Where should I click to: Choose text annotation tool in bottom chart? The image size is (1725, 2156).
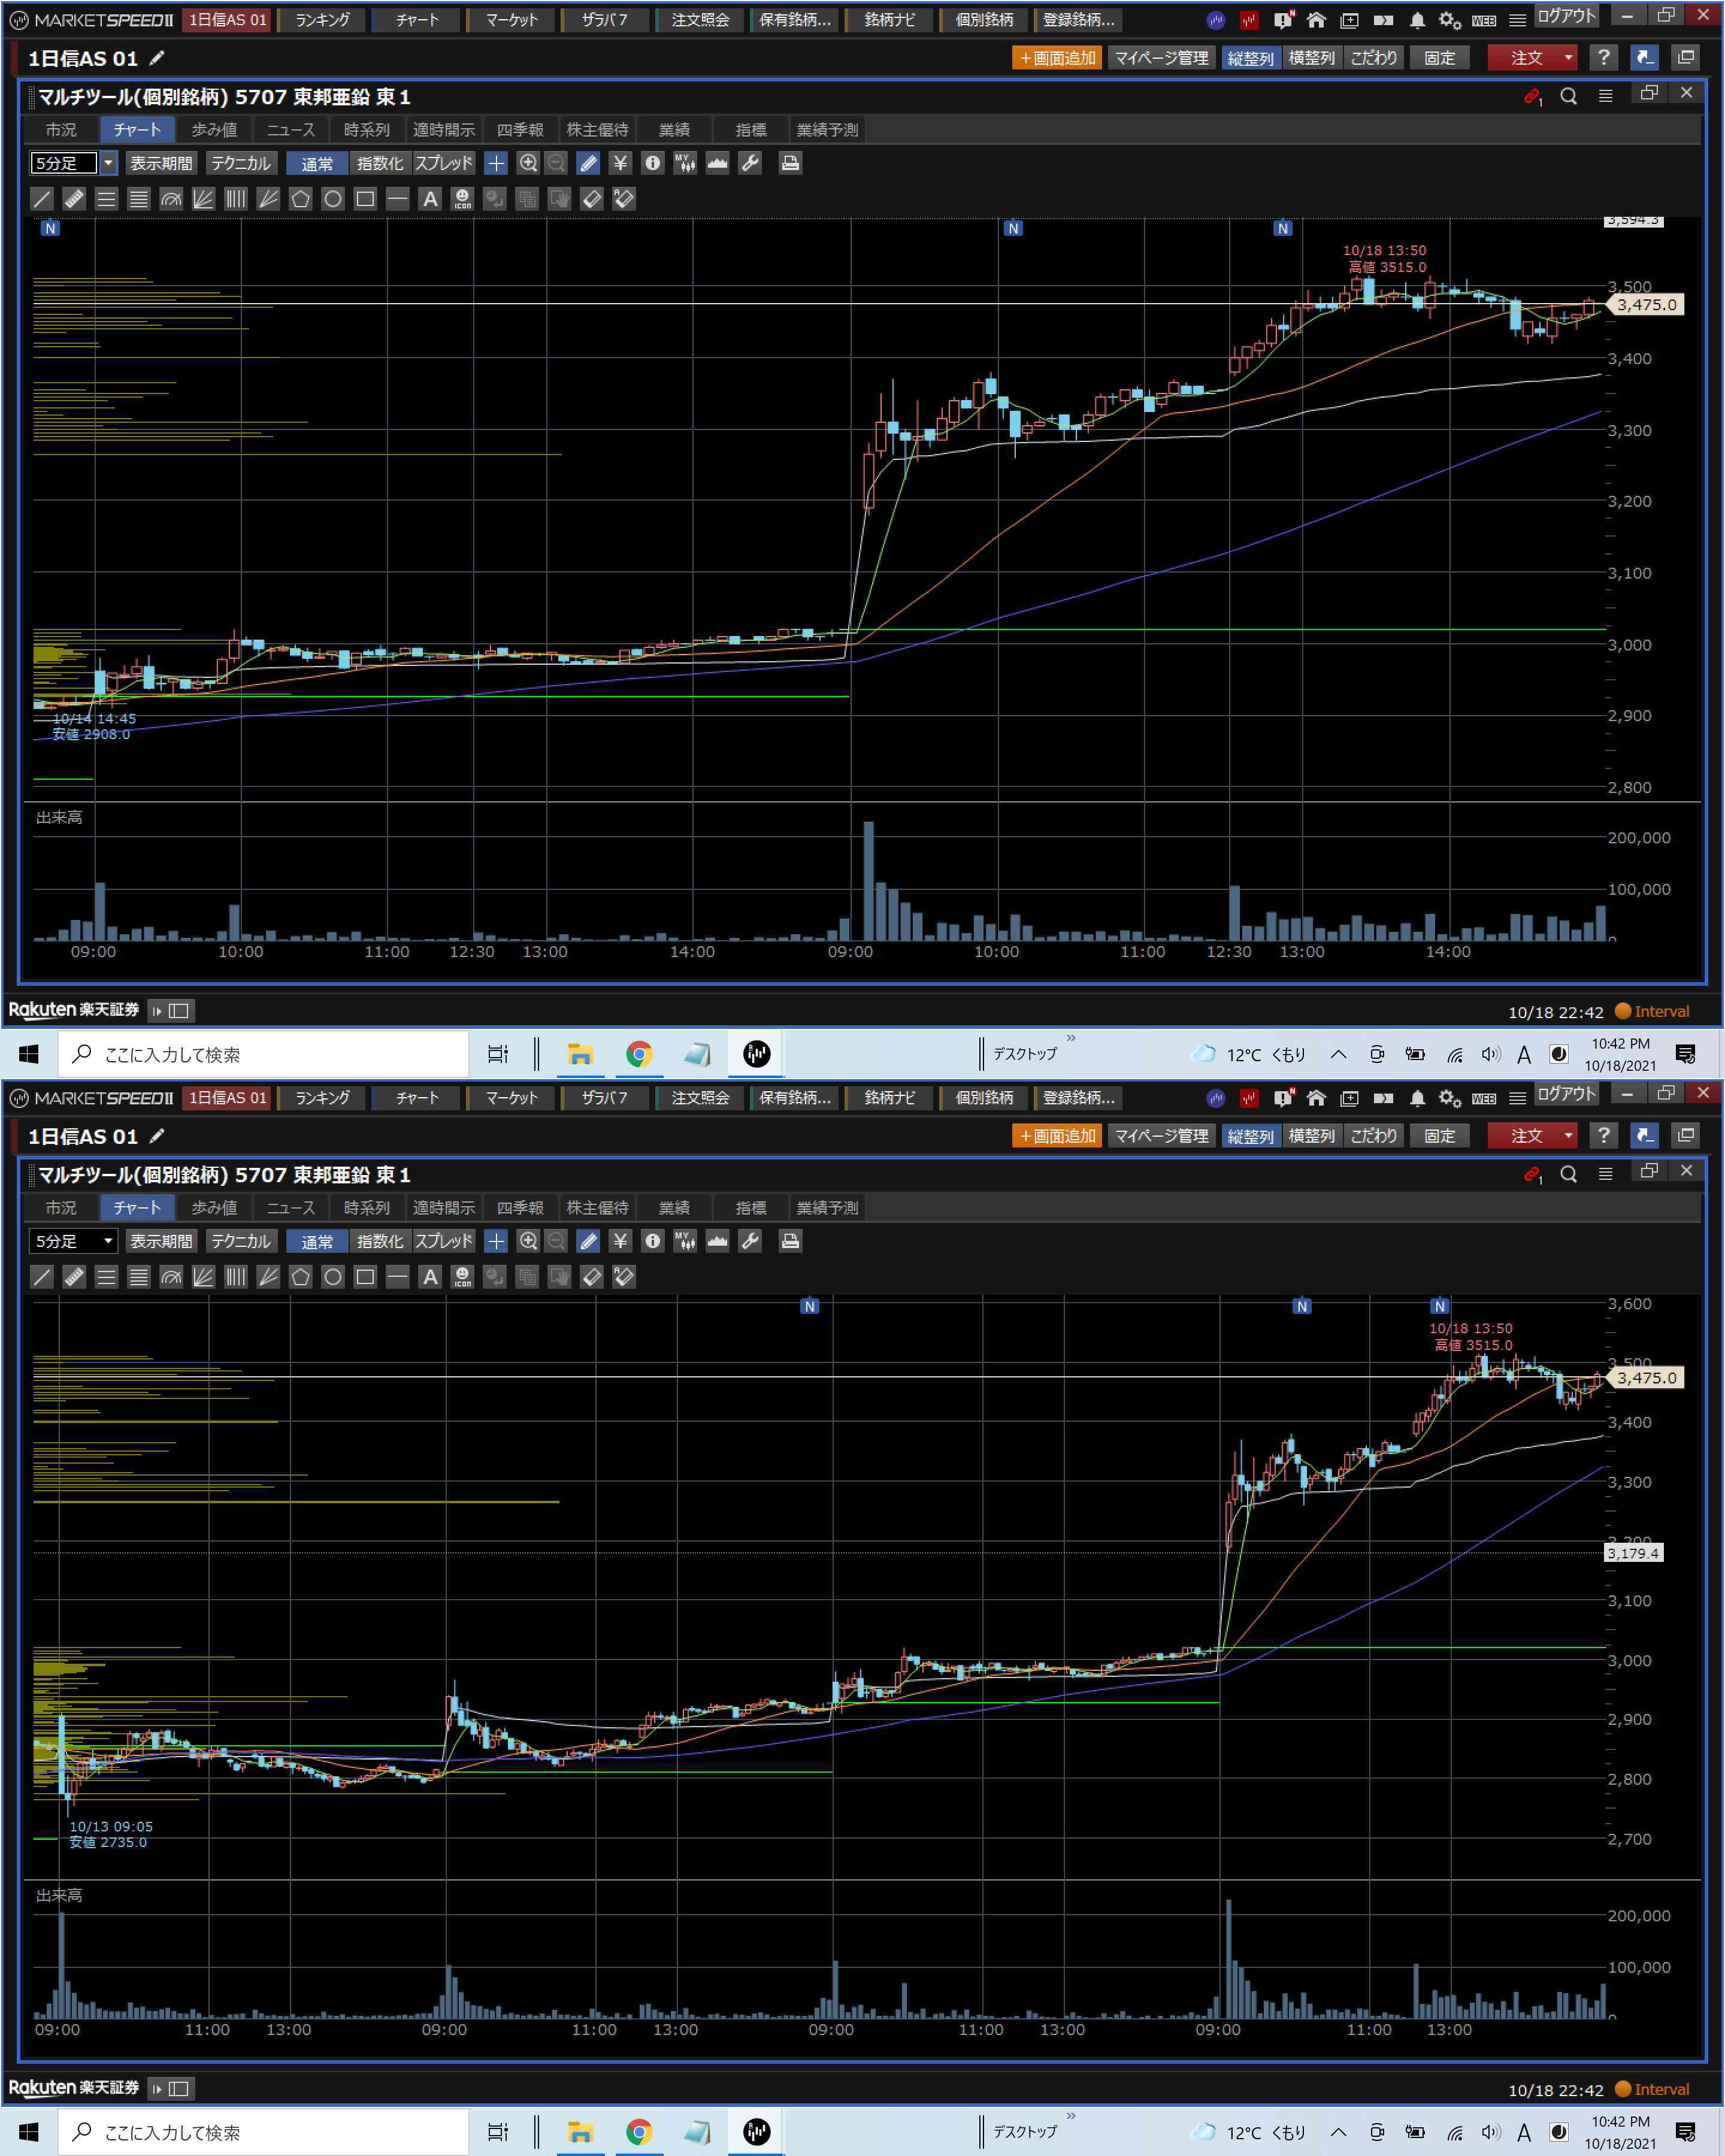pos(430,1277)
